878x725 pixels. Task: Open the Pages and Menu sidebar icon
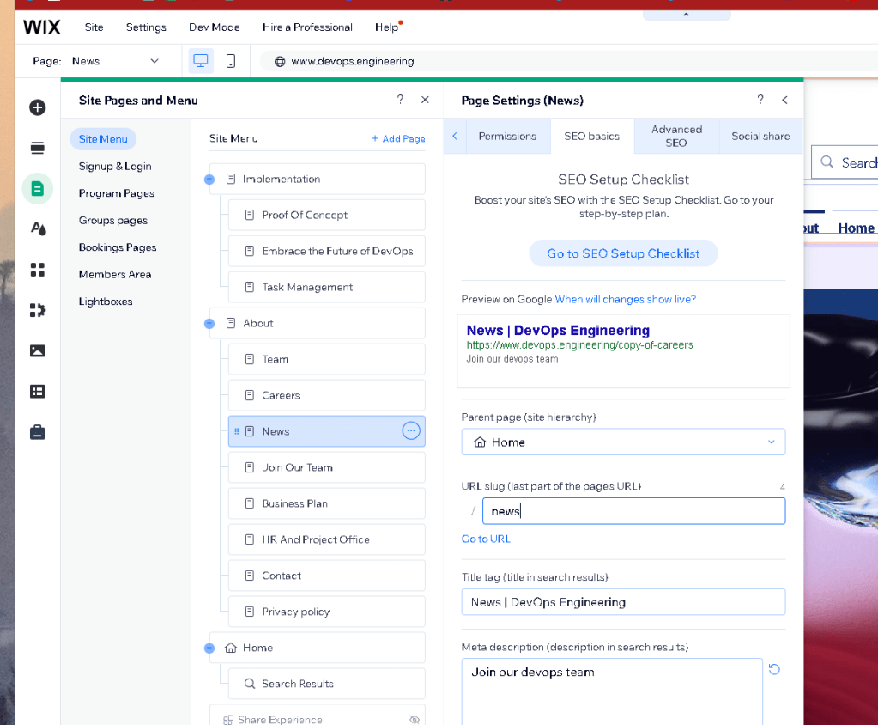[x=38, y=189]
